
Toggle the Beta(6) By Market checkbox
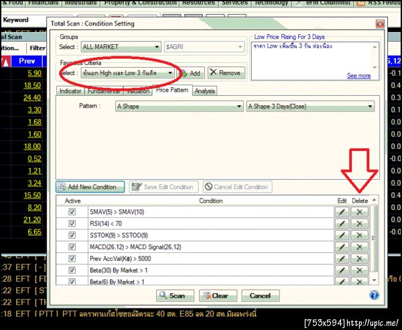pos(72,281)
